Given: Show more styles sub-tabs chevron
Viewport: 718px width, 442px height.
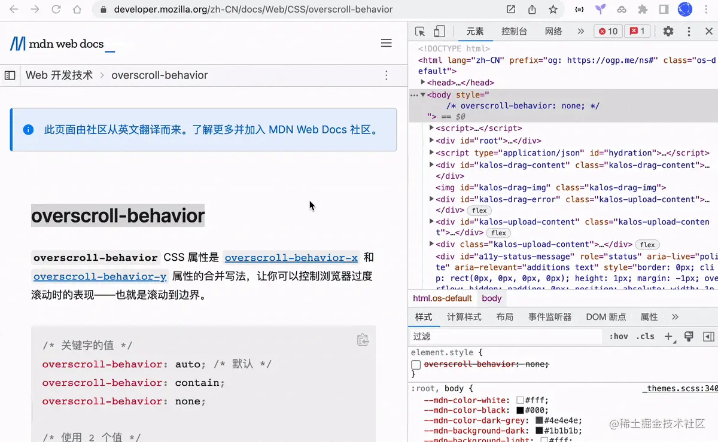Looking at the screenshot, I should (675, 317).
